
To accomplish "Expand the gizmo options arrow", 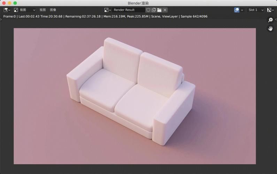I will click(x=242, y=10).
